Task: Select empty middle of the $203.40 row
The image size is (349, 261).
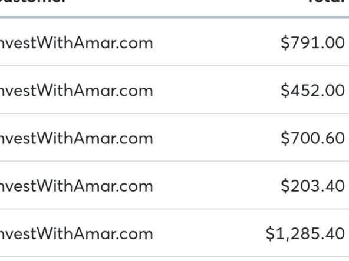Action: point(216,185)
